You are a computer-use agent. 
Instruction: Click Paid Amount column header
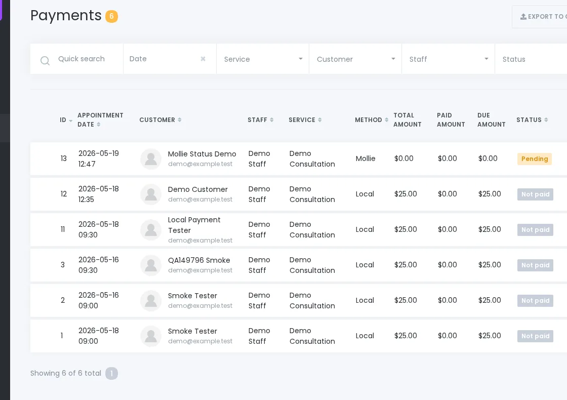pyautogui.click(x=451, y=119)
